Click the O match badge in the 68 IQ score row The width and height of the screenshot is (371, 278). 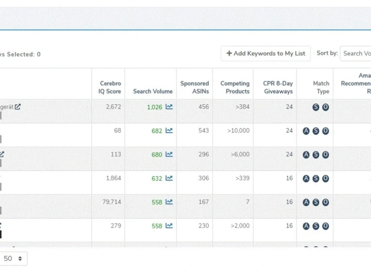tap(325, 131)
